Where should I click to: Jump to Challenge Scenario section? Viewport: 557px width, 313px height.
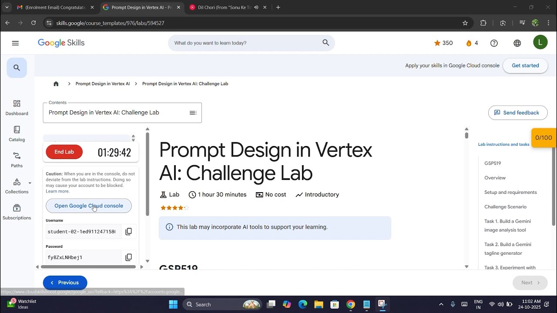coord(505,207)
